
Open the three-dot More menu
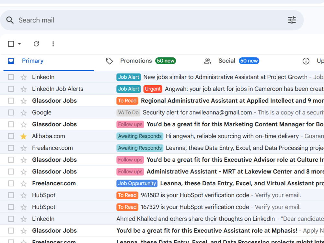pos(53,44)
